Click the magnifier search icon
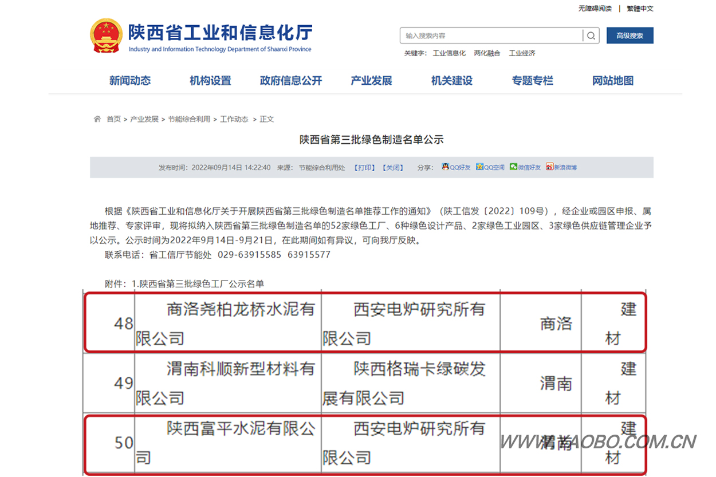The image size is (716, 477). click(x=591, y=36)
